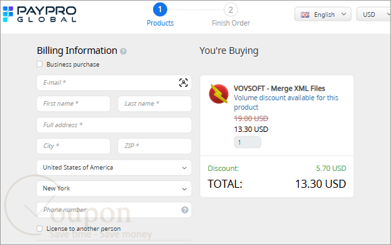The image size is (391, 245).
Task: Click the struck-through 19.00 USD price
Action: click(251, 118)
